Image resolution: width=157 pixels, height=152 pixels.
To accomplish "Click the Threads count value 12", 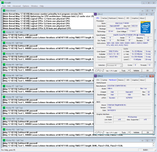I will point(149,65).
